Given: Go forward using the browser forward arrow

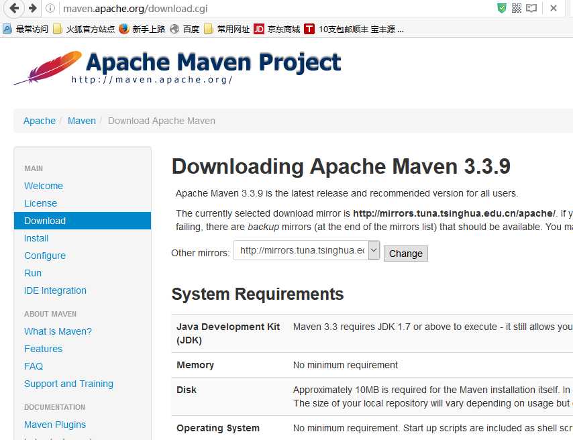Looking at the screenshot, I should click(x=32, y=8).
